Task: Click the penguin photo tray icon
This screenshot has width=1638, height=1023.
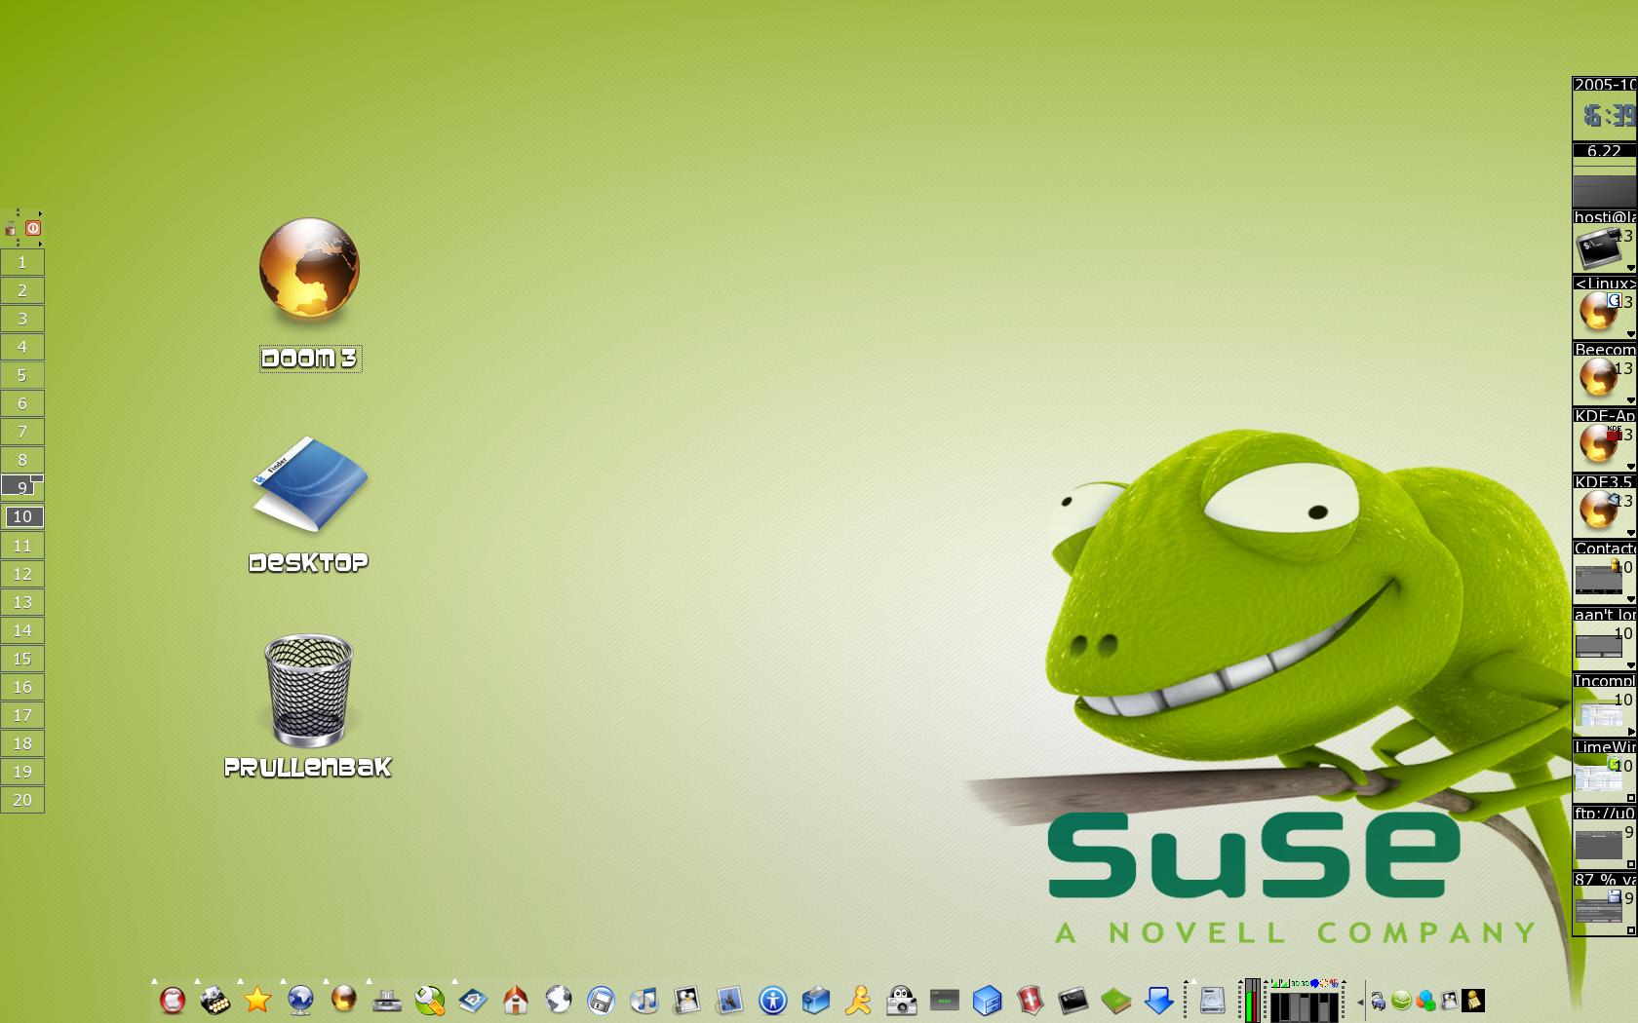Action: coord(1450,1001)
